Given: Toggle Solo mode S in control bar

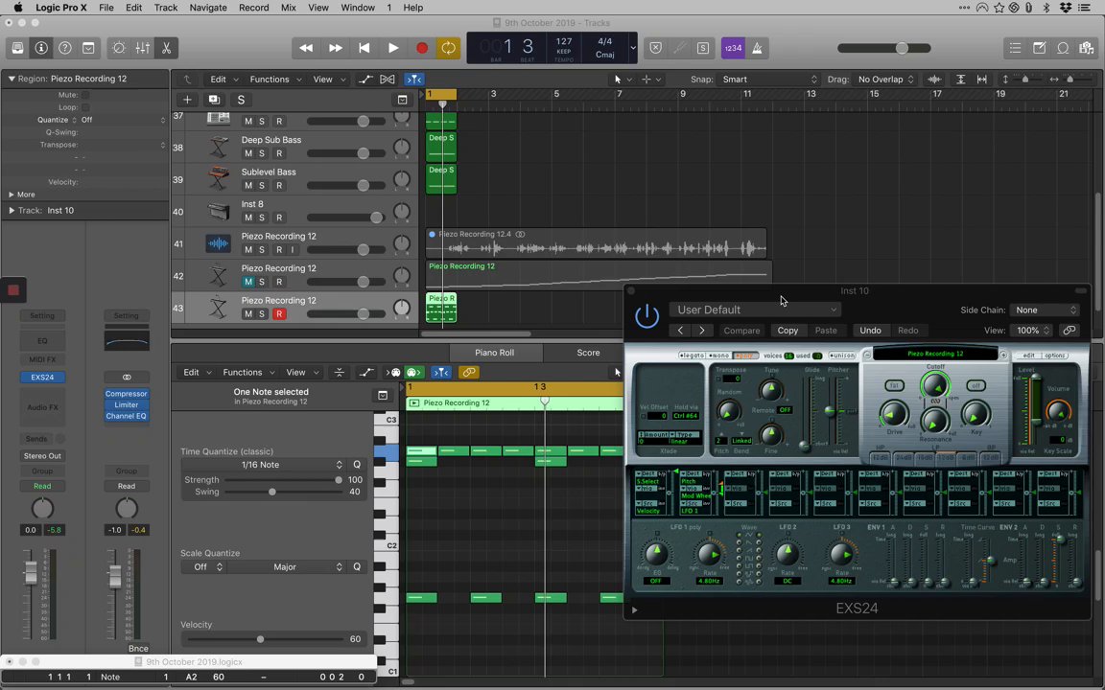Looking at the screenshot, I should click(702, 48).
